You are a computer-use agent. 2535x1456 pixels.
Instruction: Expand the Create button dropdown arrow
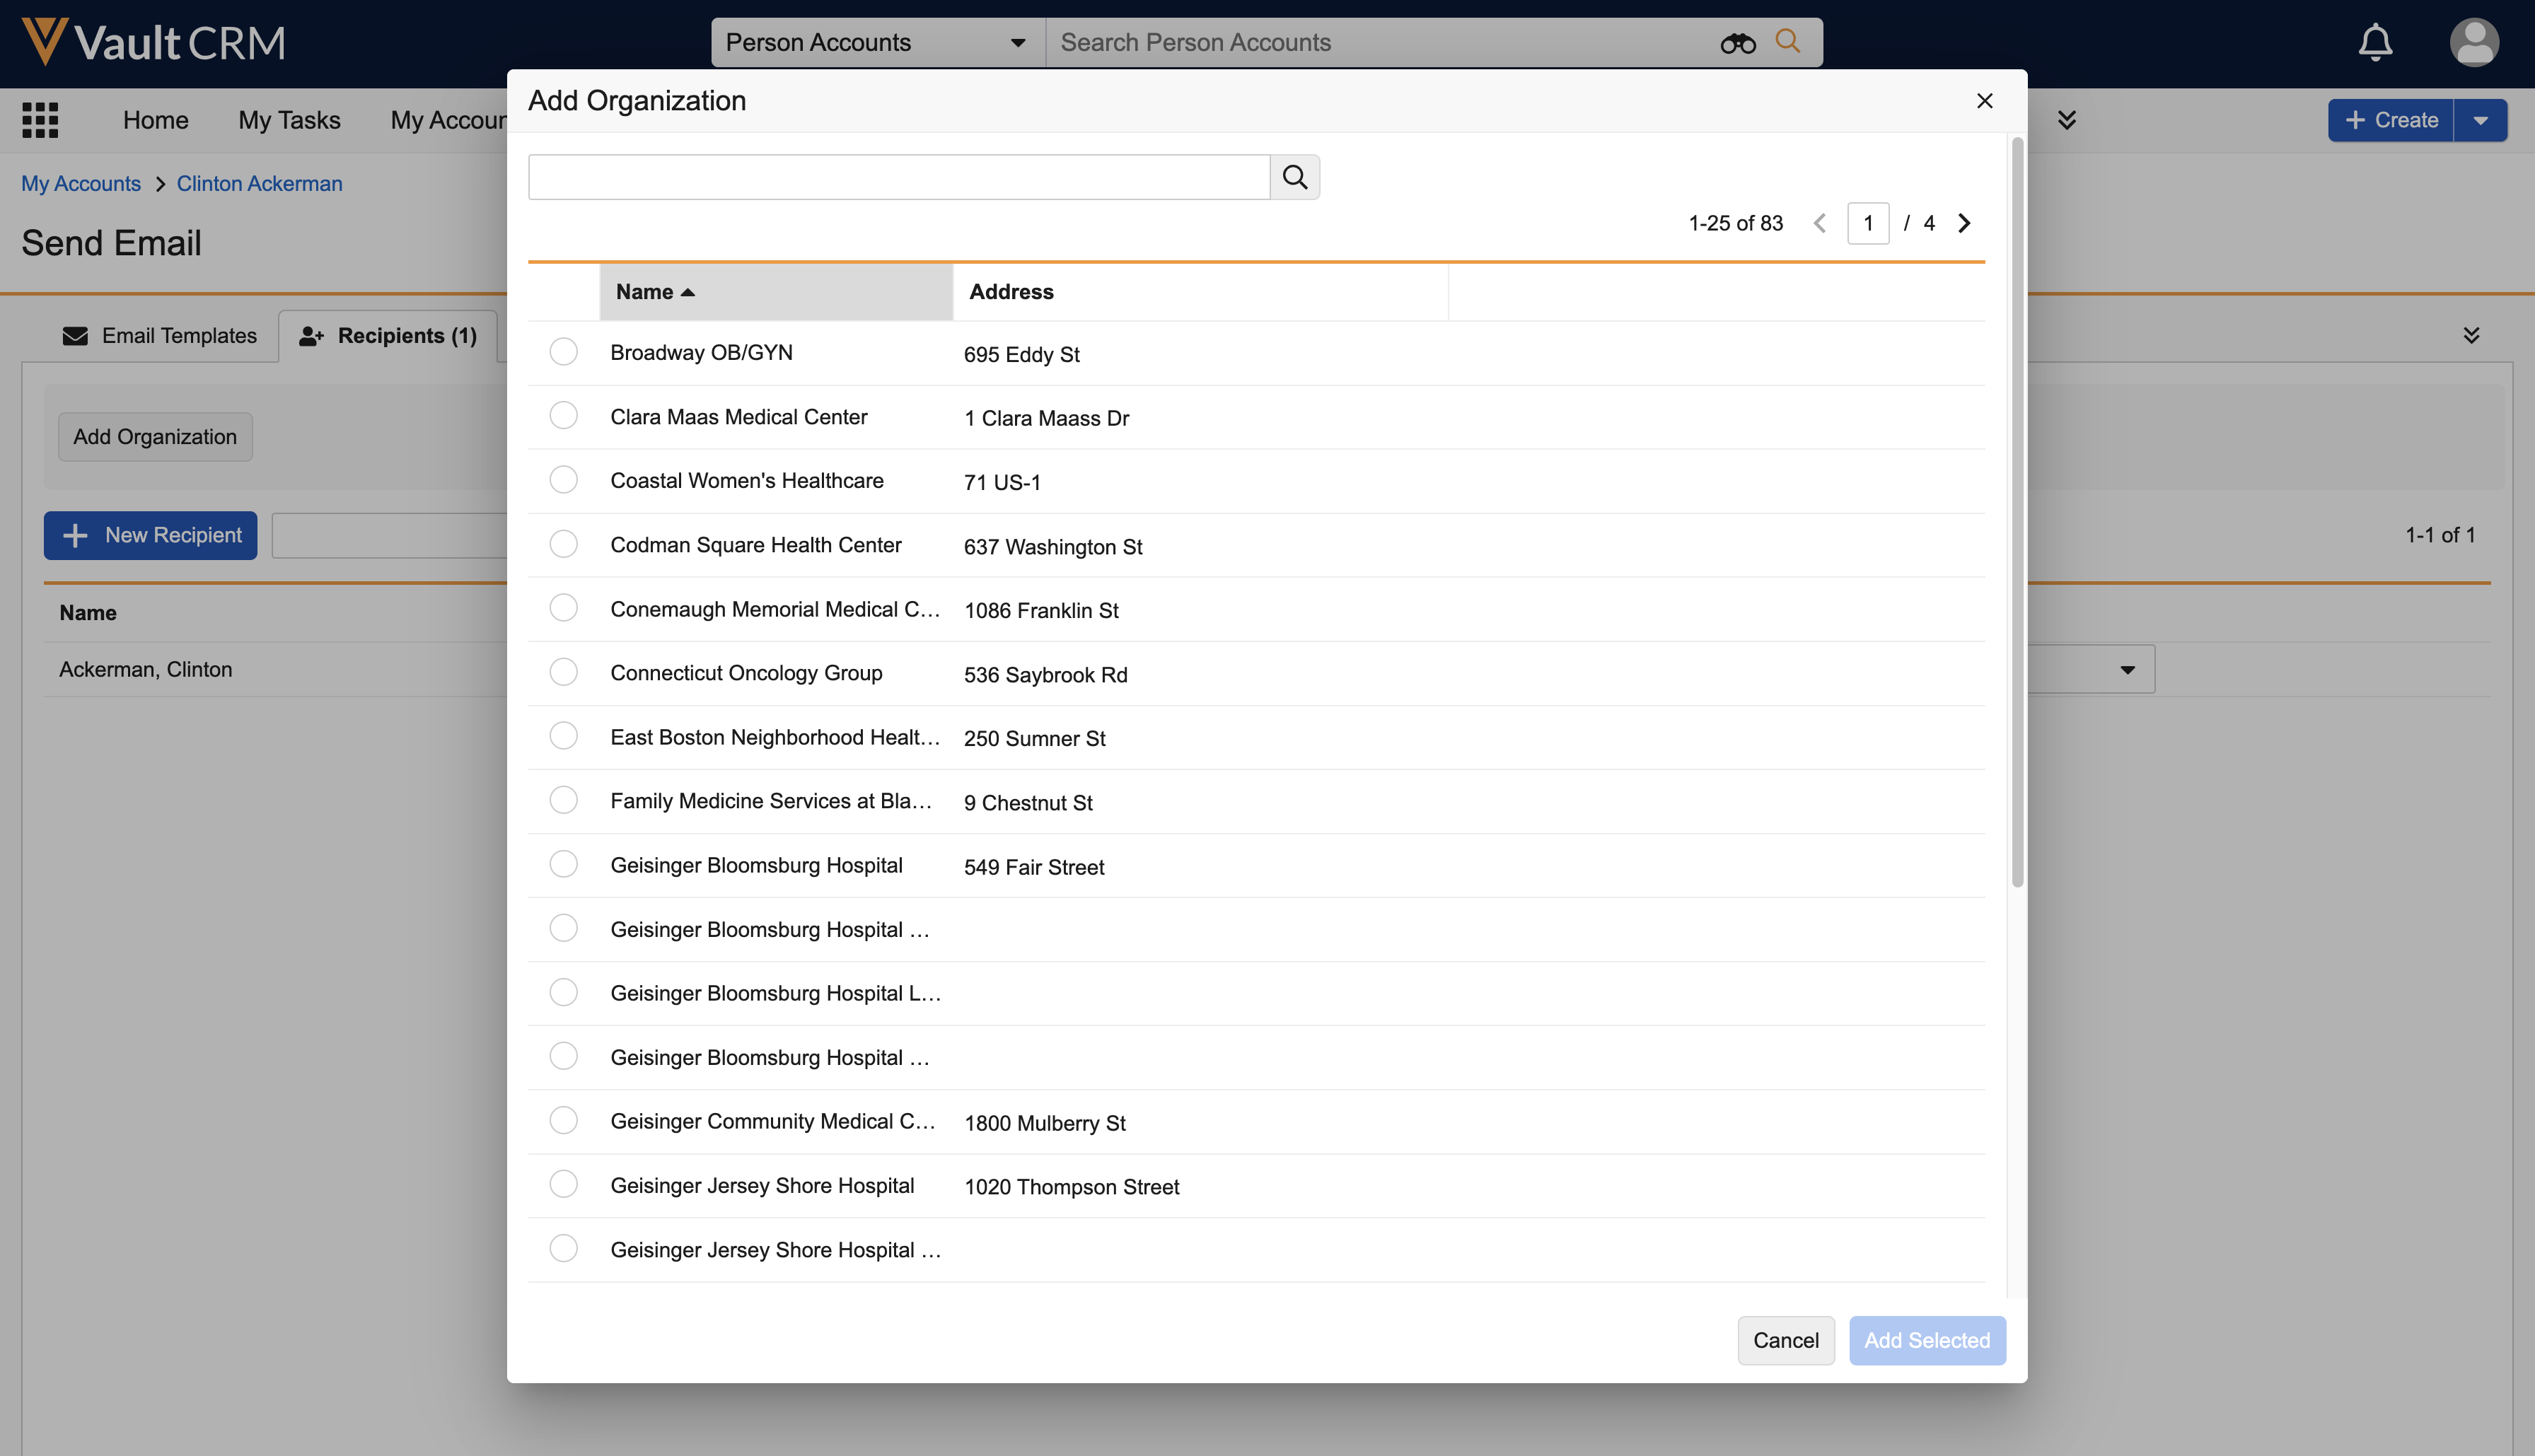[x=2480, y=120]
